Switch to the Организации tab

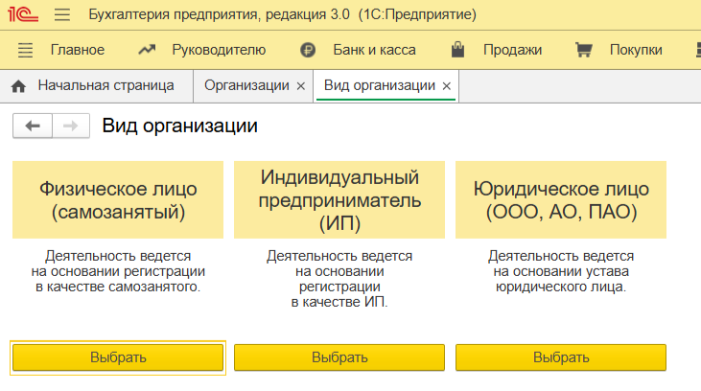[x=246, y=85]
